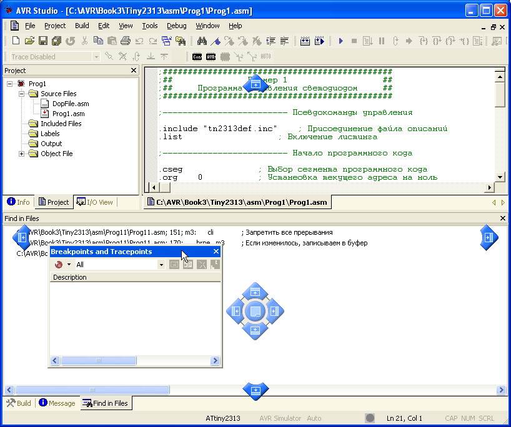Viewport: 511px width, 427px height.
Task: Click the Print toolbar icon
Action: coord(126,41)
